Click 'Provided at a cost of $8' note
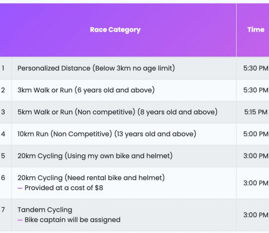269x233 pixels. (x=64, y=188)
